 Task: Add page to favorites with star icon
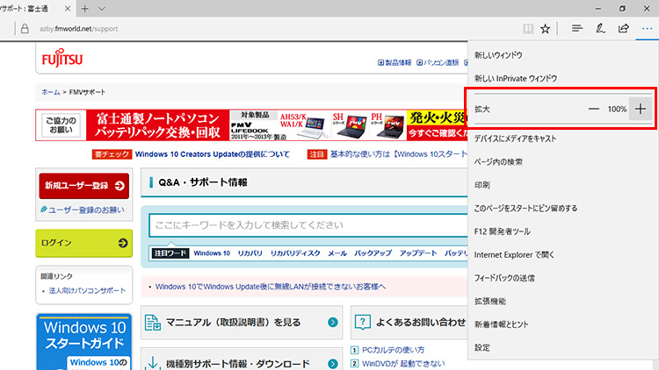546,28
